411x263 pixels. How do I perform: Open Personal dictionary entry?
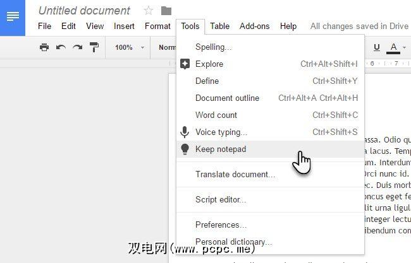tap(271, 242)
